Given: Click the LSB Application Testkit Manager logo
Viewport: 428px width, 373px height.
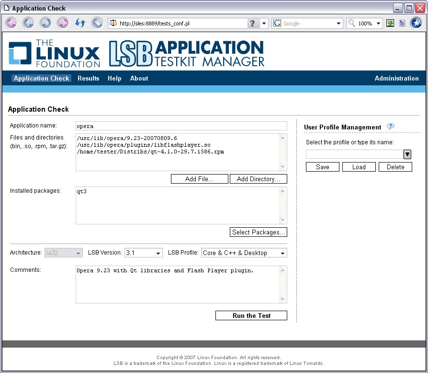Looking at the screenshot, I should click(x=187, y=53).
